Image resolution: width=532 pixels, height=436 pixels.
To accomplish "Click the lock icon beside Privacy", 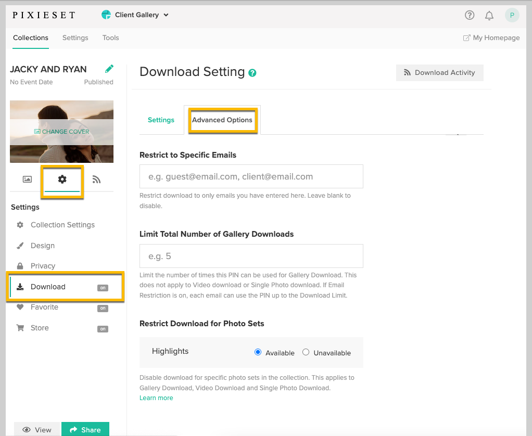I will point(20,266).
